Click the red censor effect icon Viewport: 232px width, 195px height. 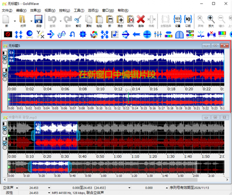(x=8, y=34)
